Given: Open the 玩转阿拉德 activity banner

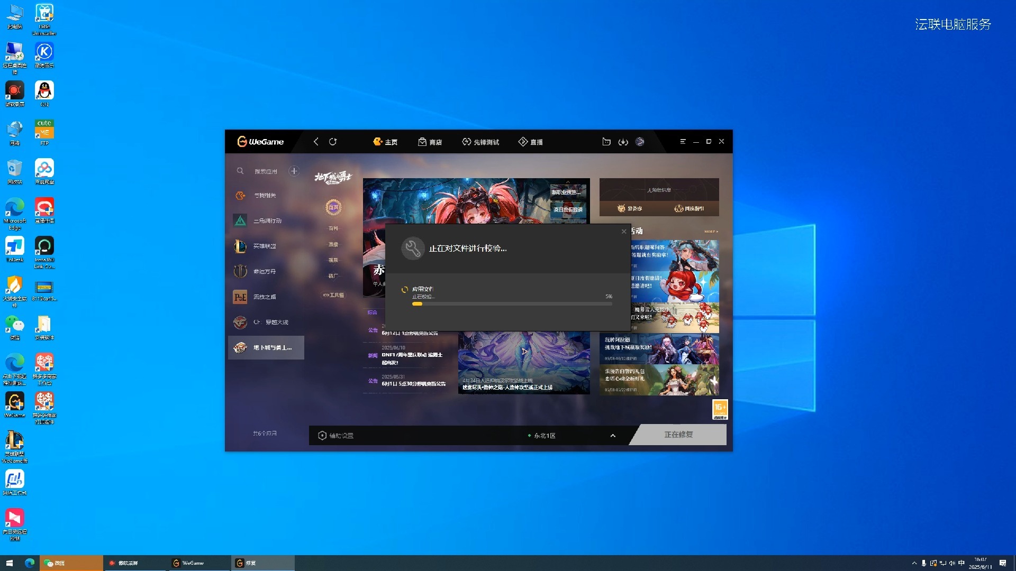Looking at the screenshot, I should tap(659, 348).
